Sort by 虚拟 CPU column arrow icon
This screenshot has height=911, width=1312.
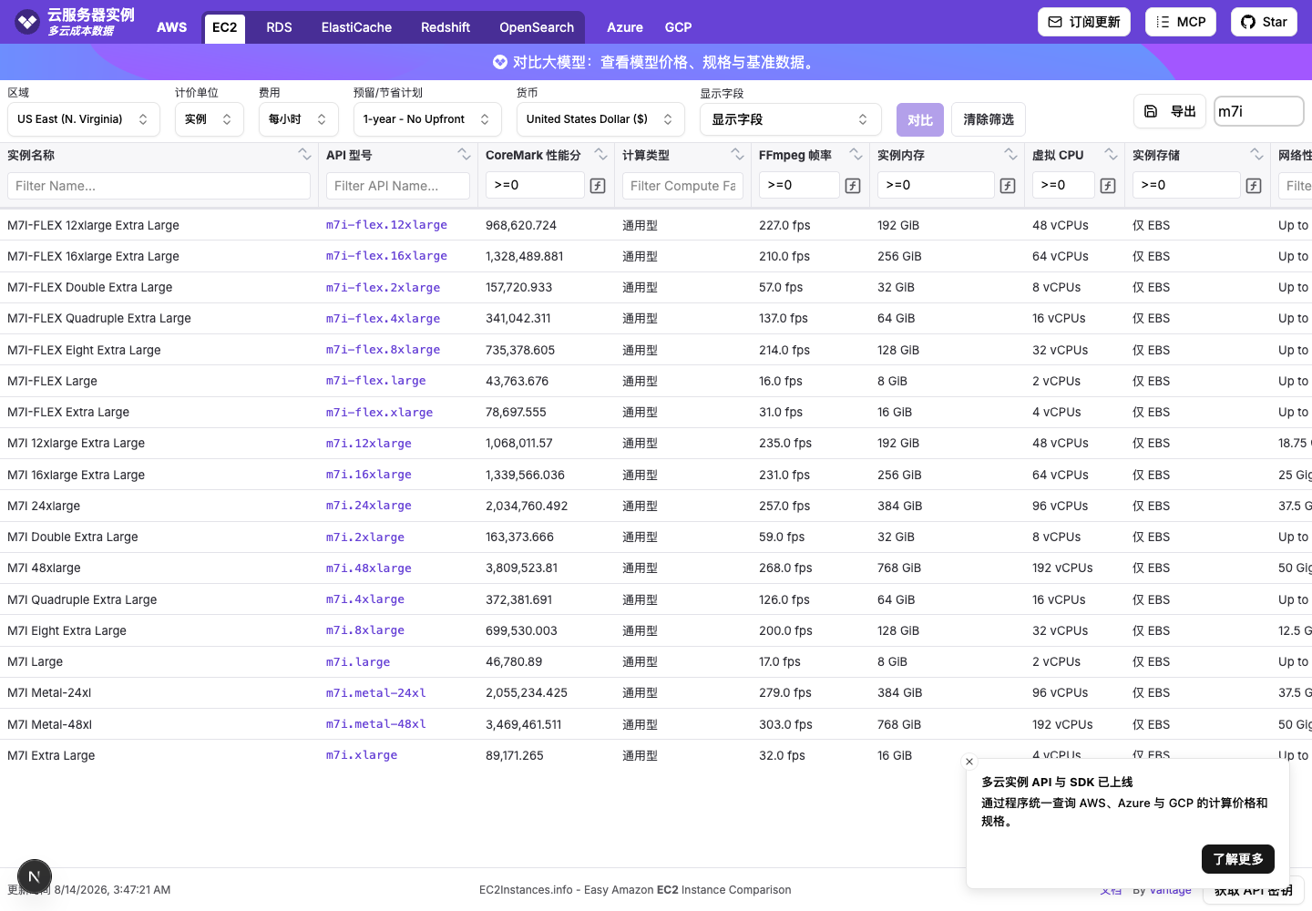point(1111,155)
